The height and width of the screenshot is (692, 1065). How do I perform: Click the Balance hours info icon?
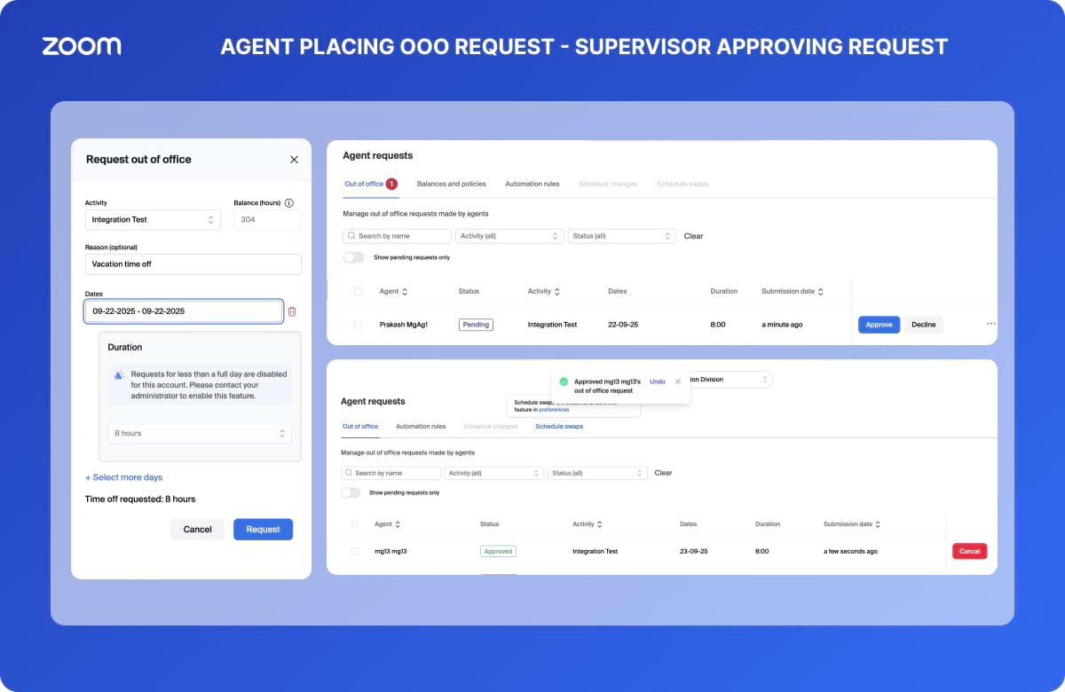[288, 203]
